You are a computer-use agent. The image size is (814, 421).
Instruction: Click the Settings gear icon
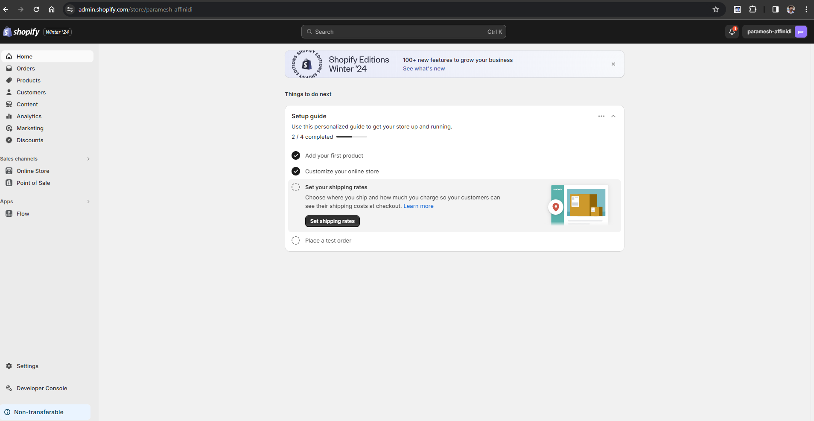point(9,366)
